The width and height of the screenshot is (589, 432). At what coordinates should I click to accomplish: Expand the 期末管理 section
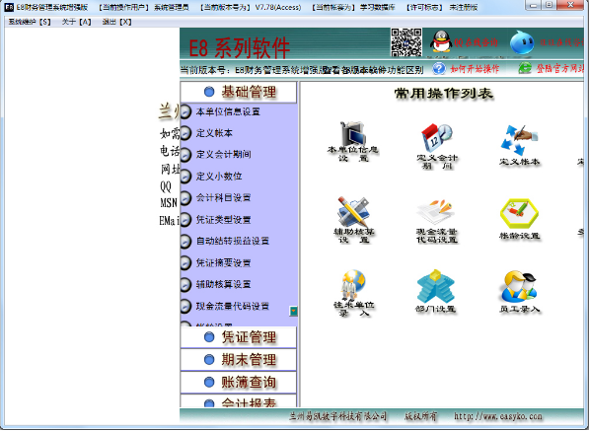coord(239,360)
